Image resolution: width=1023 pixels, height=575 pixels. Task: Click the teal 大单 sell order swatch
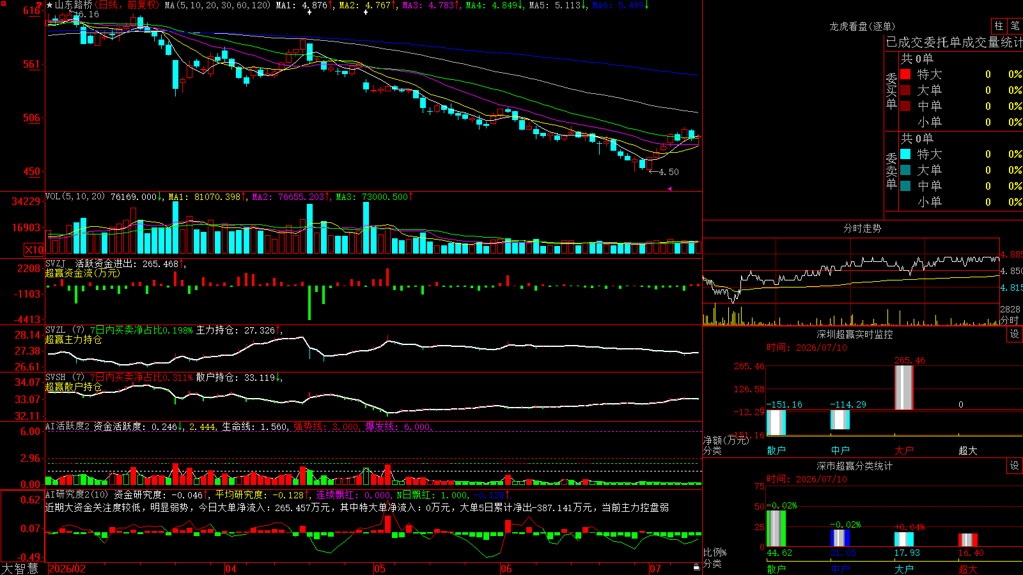pyautogui.click(x=905, y=170)
